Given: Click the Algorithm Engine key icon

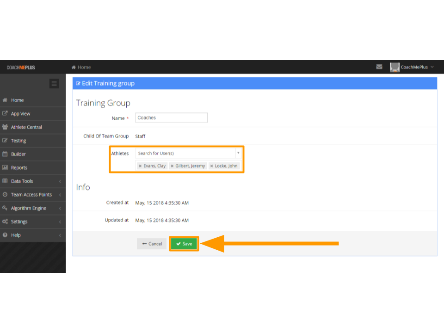Looking at the screenshot, I should [5, 208].
